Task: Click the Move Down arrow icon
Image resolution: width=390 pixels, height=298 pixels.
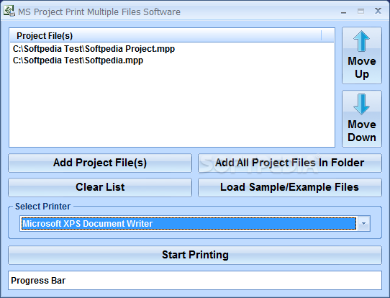Action: [361, 104]
